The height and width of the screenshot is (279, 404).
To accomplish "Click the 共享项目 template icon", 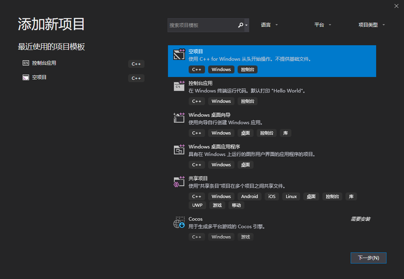I will [x=179, y=182].
